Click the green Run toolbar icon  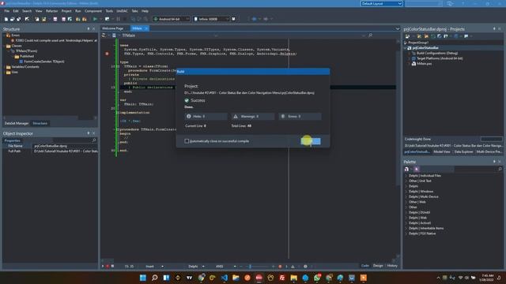coord(95,19)
